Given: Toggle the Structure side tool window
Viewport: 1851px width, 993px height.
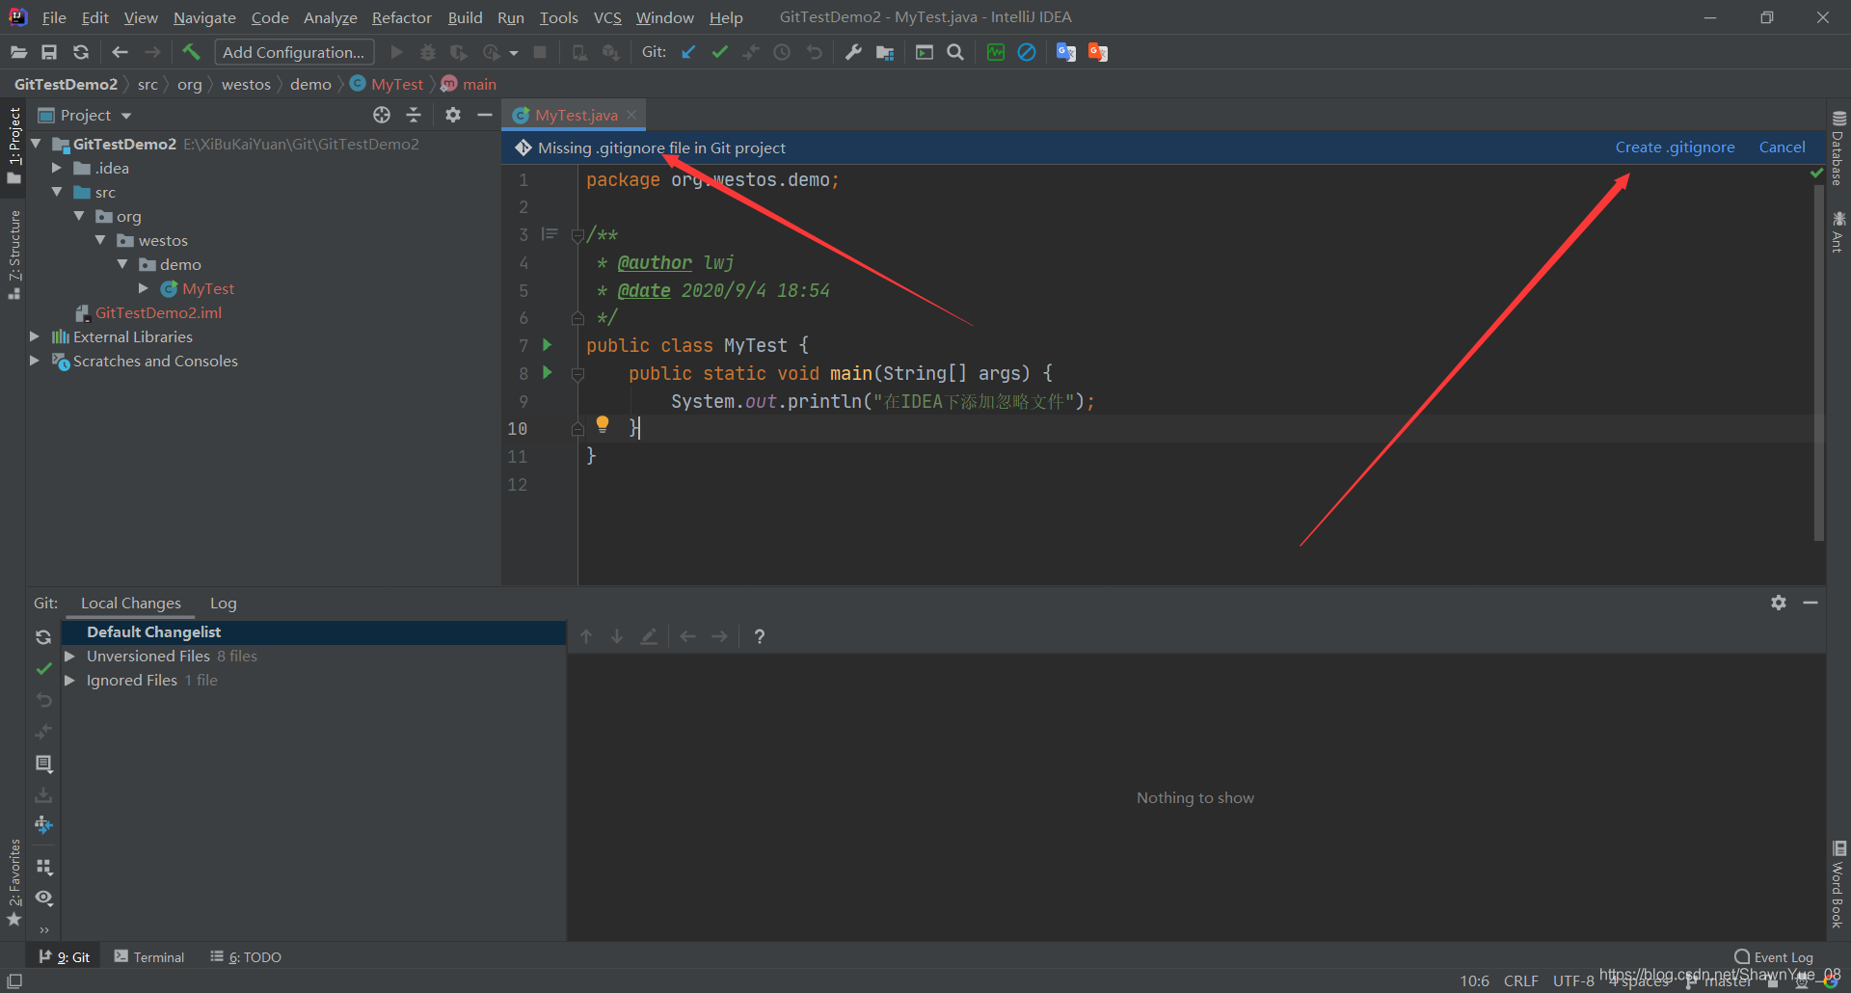Looking at the screenshot, I should click(13, 255).
